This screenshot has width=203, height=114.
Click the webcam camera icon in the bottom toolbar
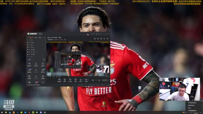tap(65, 80)
